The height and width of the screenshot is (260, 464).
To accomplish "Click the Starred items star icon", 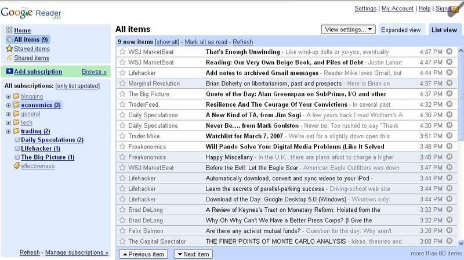I will click(9, 48).
